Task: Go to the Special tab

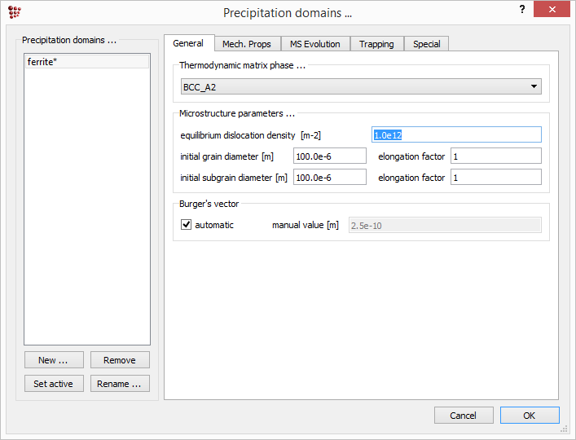Action: (426, 44)
